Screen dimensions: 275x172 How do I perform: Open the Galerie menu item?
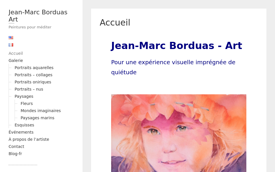(x=16, y=60)
